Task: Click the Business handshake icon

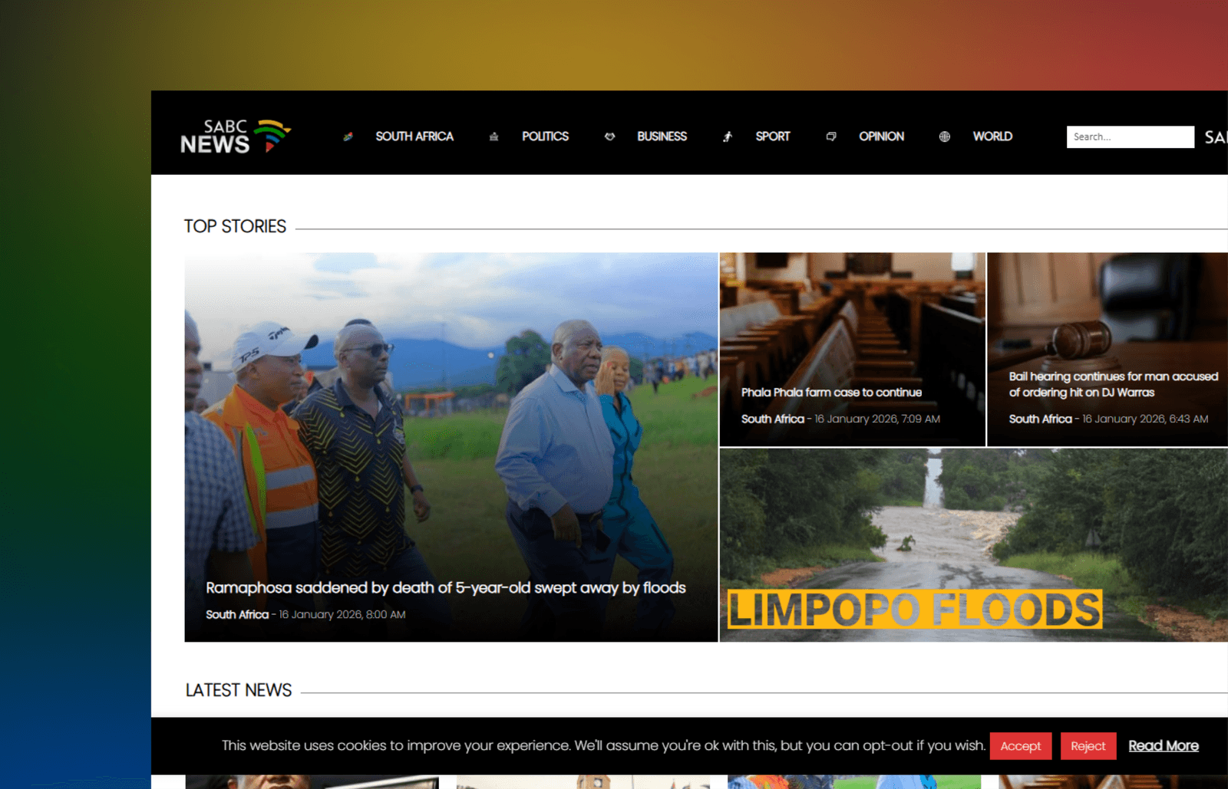Action: (609, 136)
